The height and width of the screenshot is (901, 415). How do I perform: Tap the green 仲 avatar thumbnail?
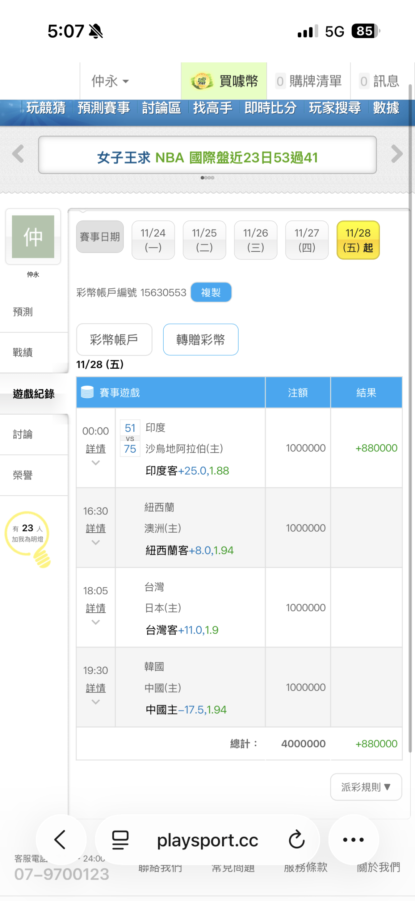[33, 236]
